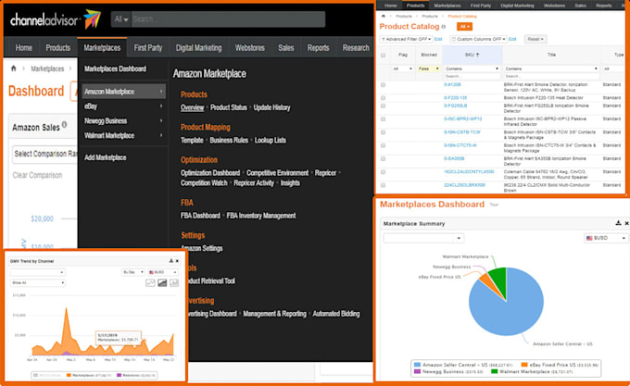Open the Business Rules link under Product Mapping
630x386 pixels.
tap(229, 141)
